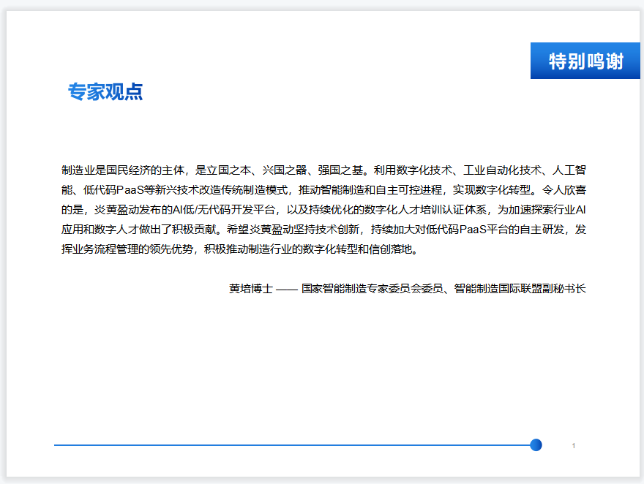Screen dimensions: 644x484
Task: Click the line starting 能、低代码PaaS等新兴技术
Action: click(x=323, y=190)
